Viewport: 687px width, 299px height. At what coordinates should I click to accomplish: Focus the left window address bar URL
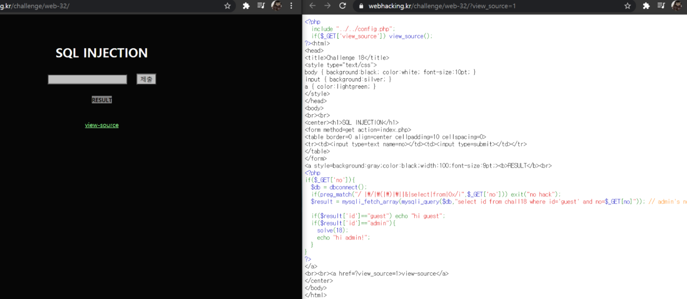tap(35, 6)
